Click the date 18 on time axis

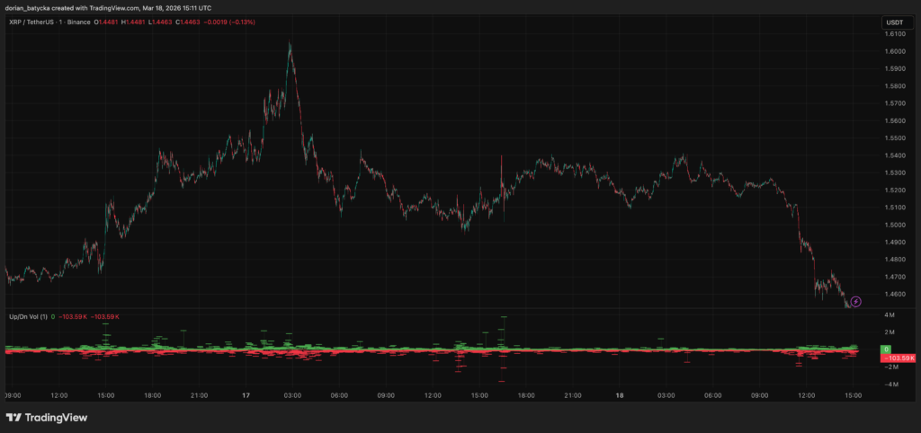point(619,394)
